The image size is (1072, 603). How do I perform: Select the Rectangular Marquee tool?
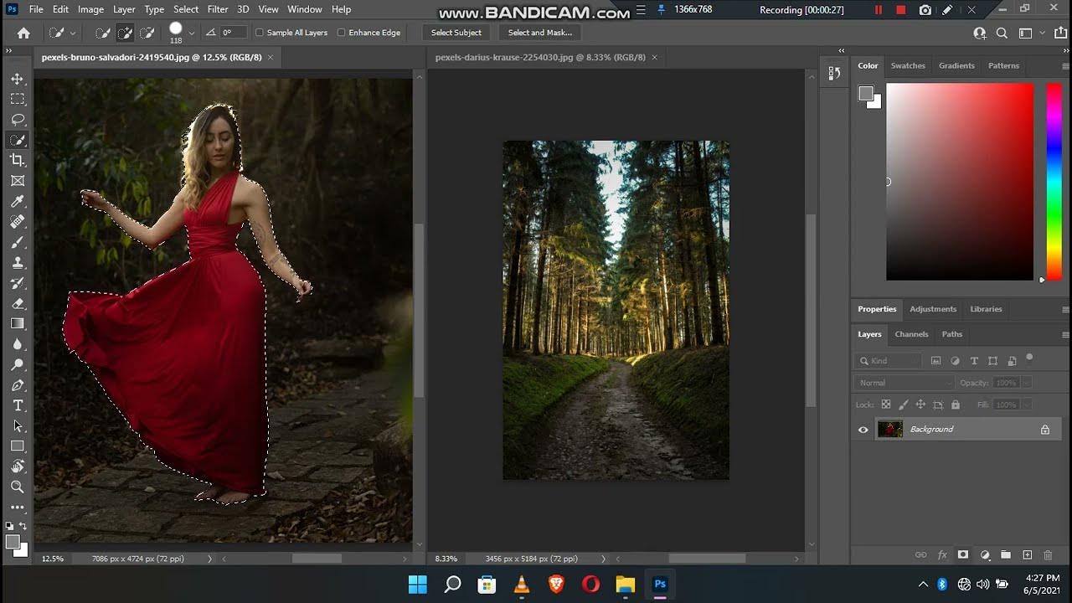(18, 99)
